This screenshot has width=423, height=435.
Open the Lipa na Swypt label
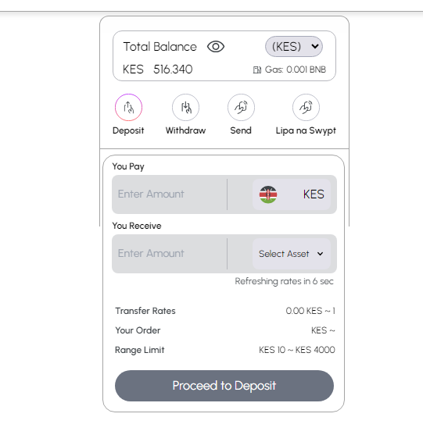click(306, 130)
